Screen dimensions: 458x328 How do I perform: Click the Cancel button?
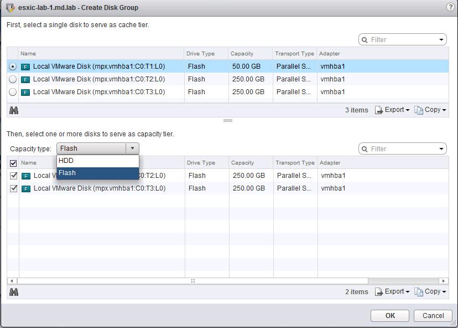point(433,316)
